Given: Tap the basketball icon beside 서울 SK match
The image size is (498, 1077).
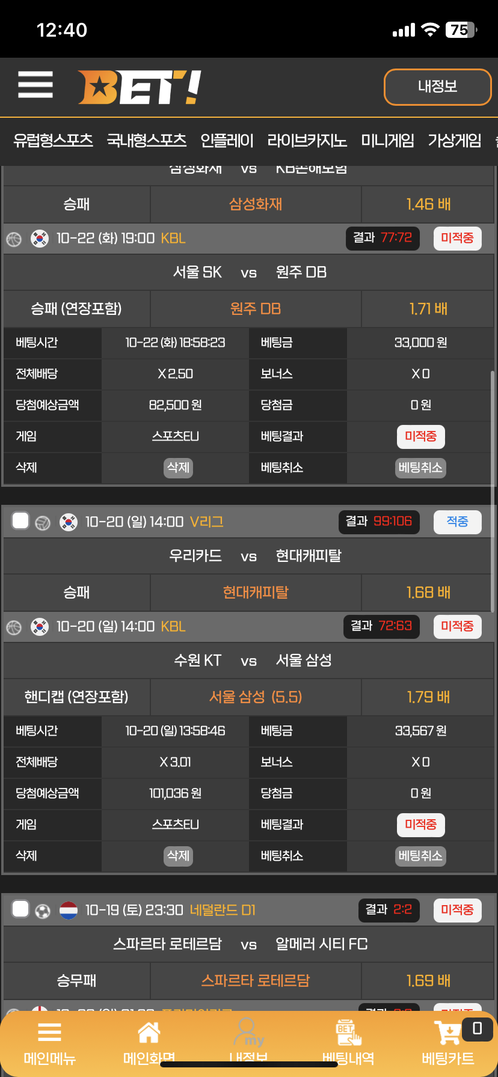Looking at the screenshot, I should click(x=14, y=239).
